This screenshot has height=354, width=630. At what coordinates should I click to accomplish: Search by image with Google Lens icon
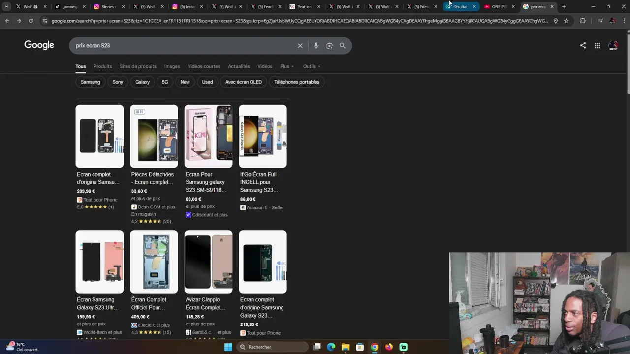329,45
